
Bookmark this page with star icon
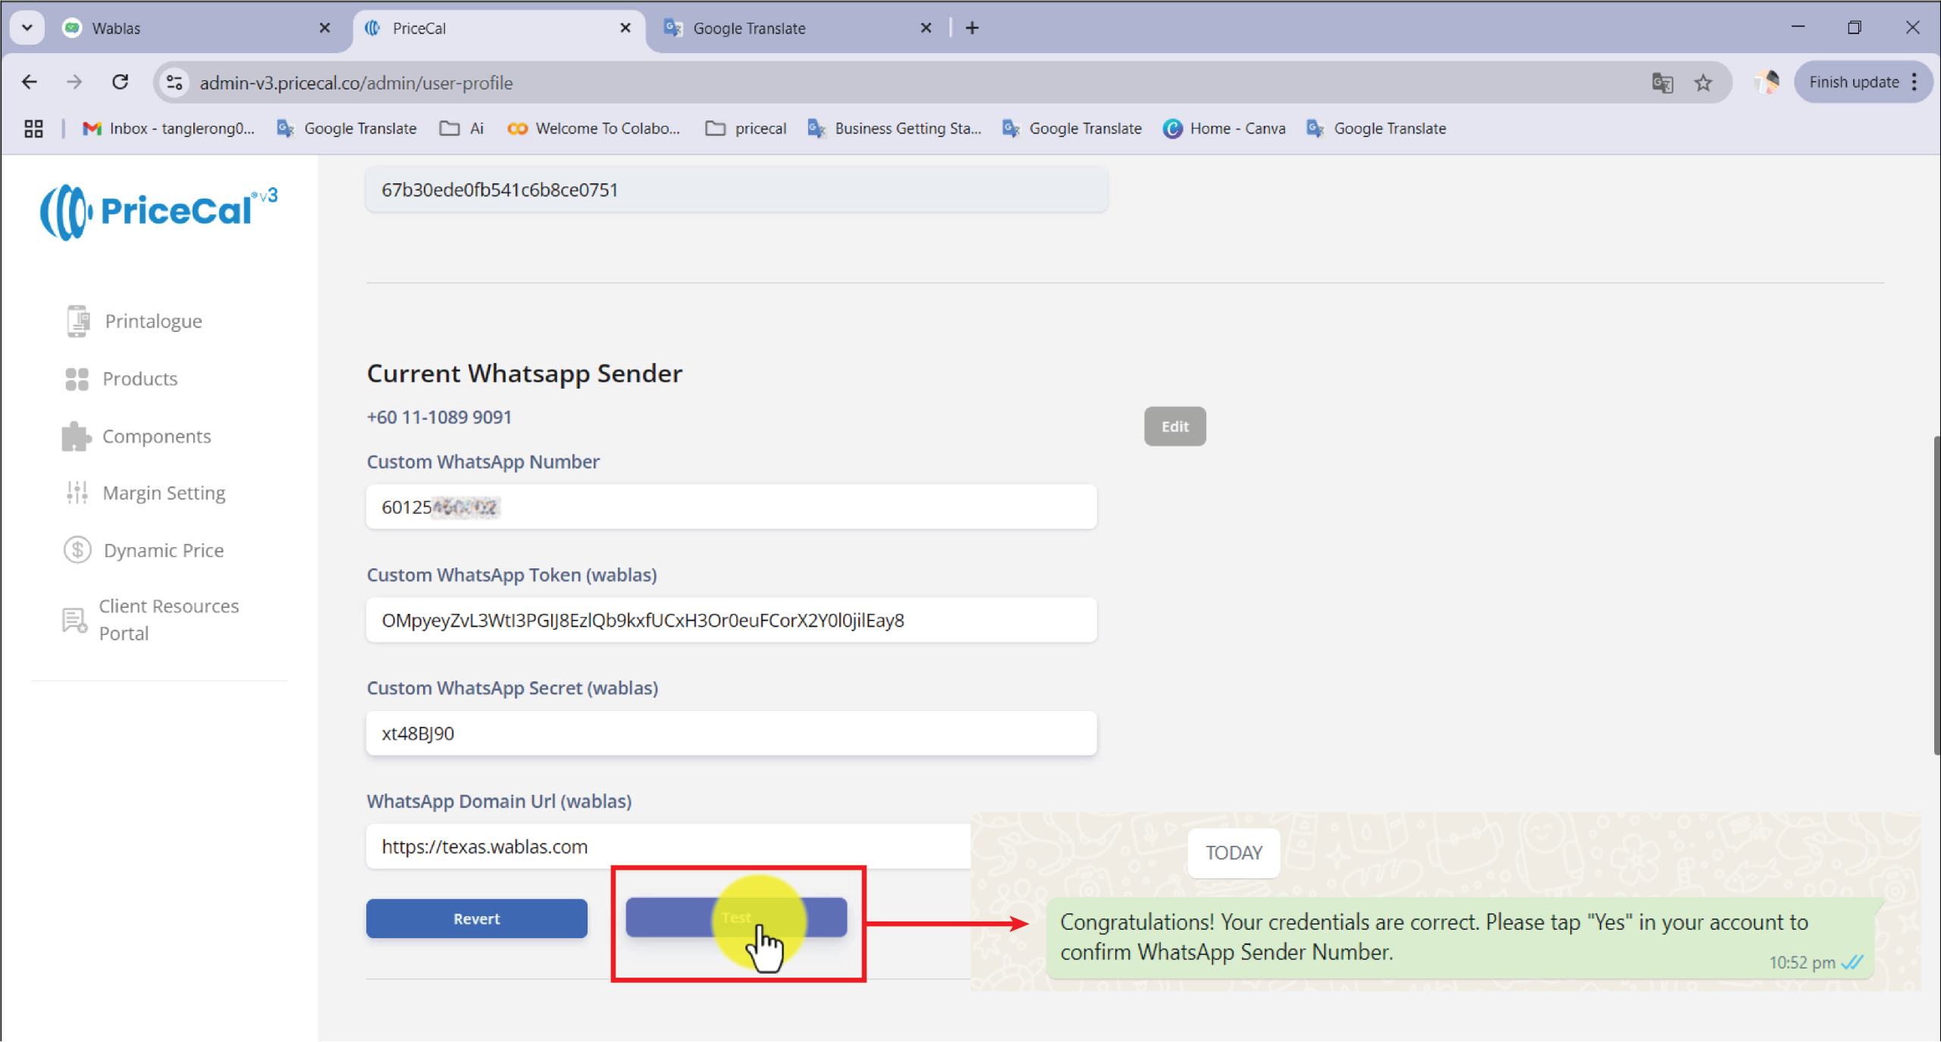(x=1703, y=83)
